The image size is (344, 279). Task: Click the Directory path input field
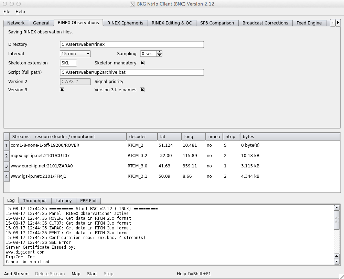tap(132, 44)
